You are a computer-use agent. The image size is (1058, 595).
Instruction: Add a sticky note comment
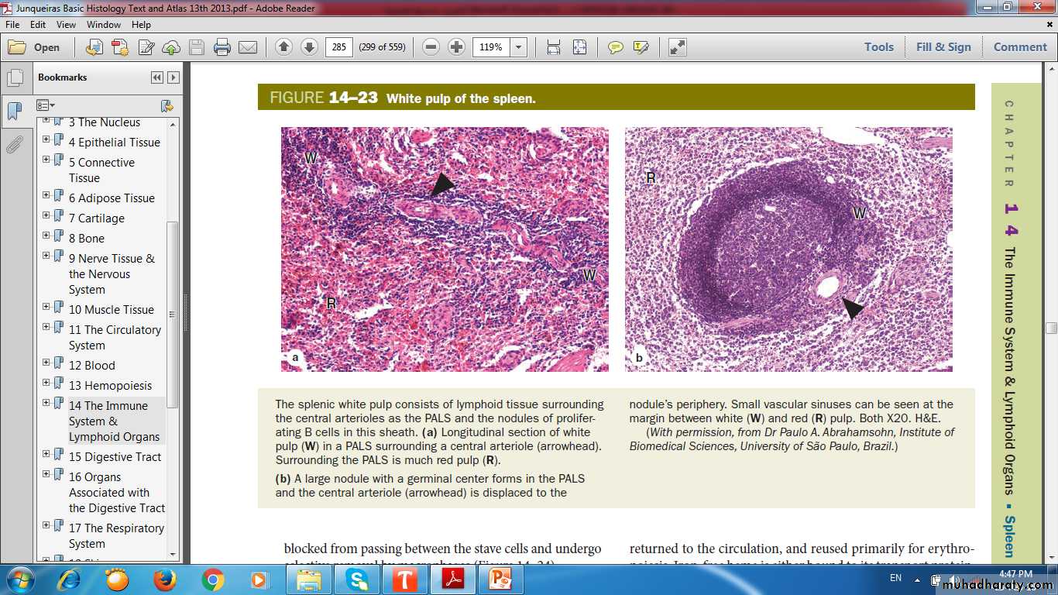[615, 47]
